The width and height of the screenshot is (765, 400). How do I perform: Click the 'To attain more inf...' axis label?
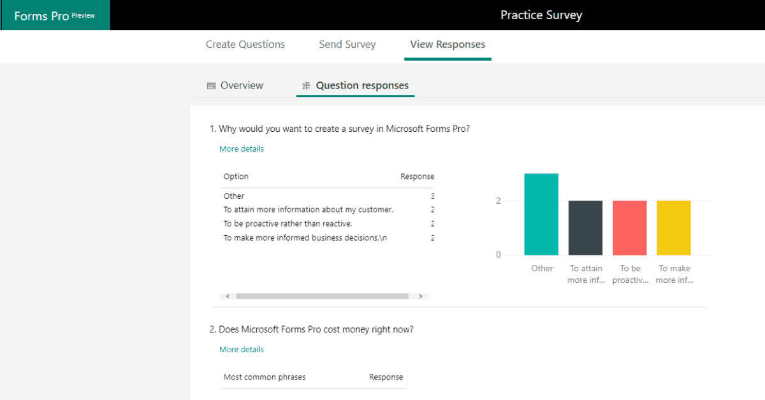pos(586,275)
